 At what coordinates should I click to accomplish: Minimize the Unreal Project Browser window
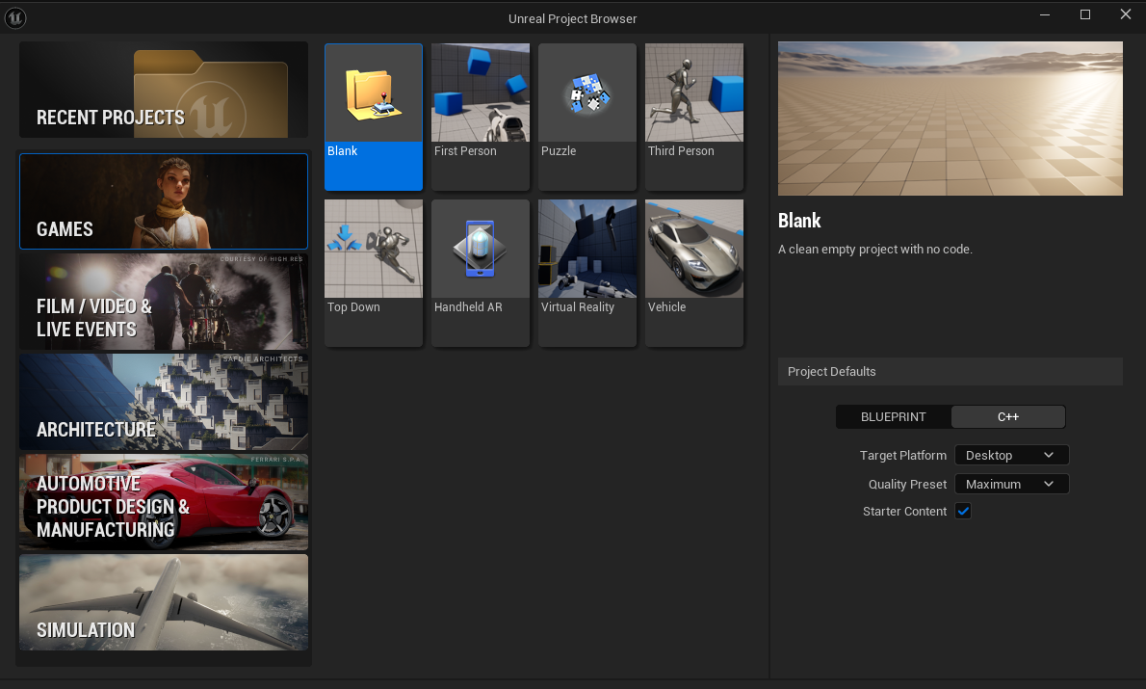pos(1045,14)
